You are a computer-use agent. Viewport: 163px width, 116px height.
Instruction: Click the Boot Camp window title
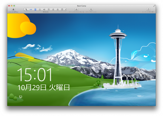point(81,6)
